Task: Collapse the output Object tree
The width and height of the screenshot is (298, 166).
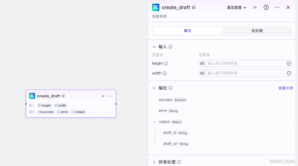Action: tap(155, 122)
